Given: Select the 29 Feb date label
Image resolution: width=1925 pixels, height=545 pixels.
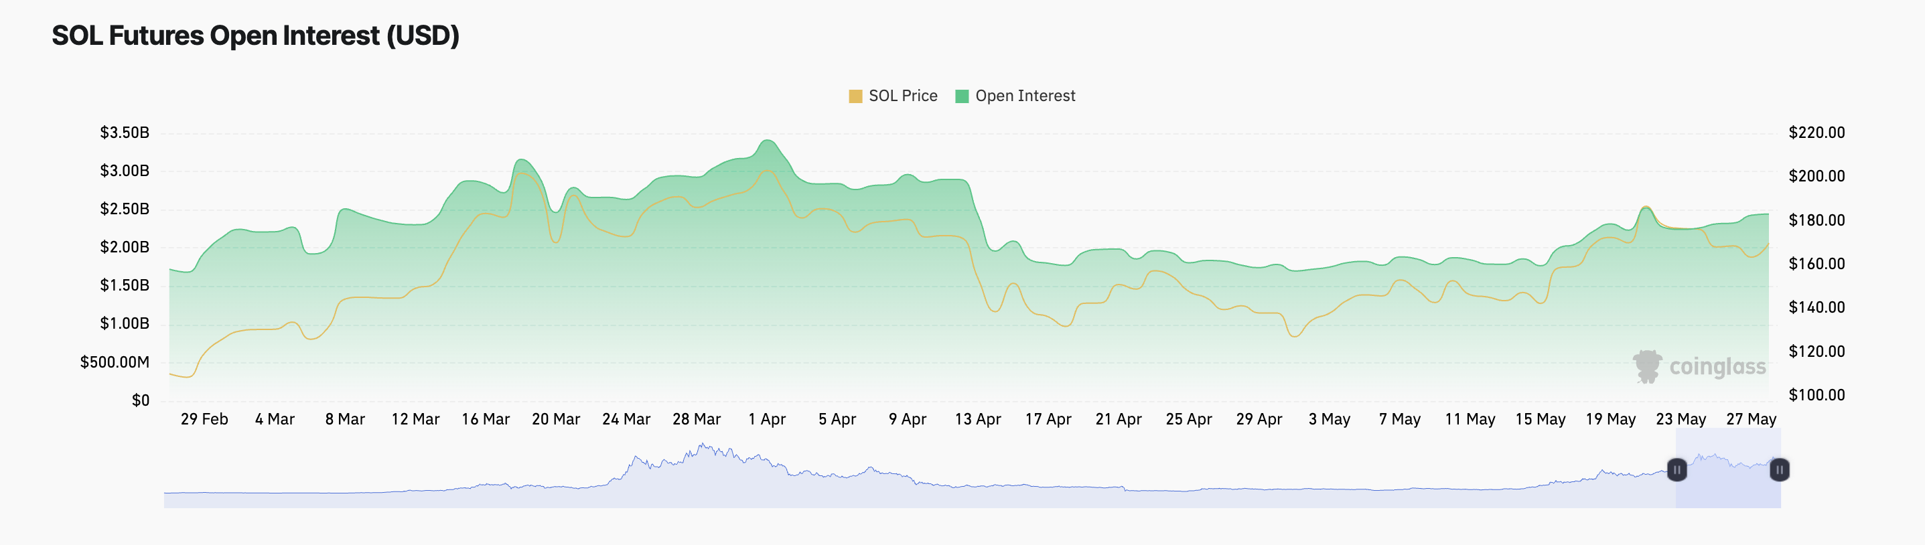Looking at the screenshot, I should (x=204, y=420).
